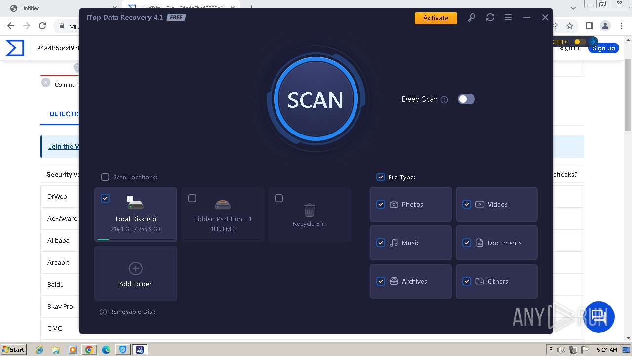Click the Local Disk (C:) drive icon
The width and height of the screenshot is (632, 356).
pyautogui.click(x=135, y=203)
